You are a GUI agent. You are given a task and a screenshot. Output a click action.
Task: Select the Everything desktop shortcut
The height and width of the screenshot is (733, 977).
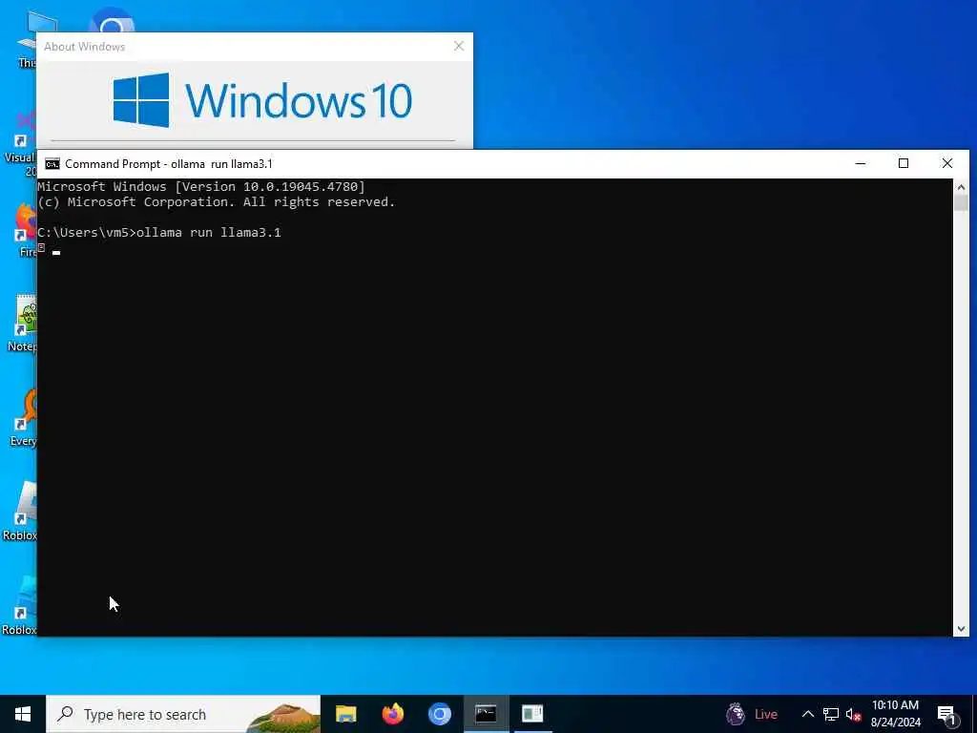pyautogui.click(x=23, y=418)
